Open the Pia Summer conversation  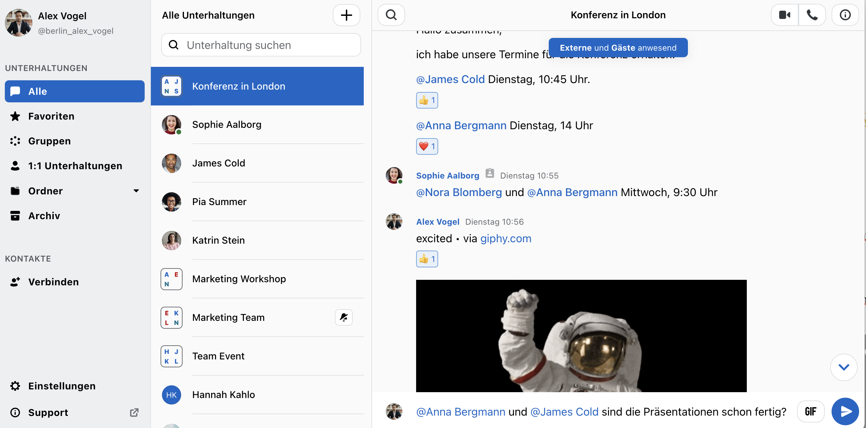(x=257, y=202)
